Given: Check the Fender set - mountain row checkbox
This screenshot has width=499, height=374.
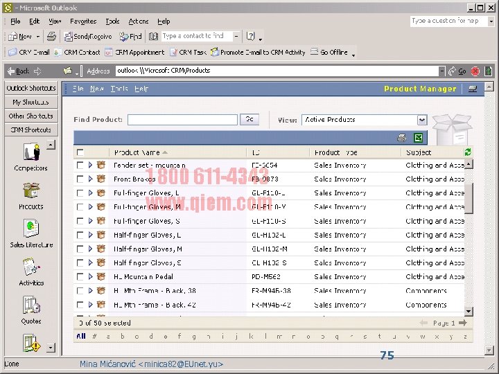Looking at the screenshot, I should click(80, 165).
